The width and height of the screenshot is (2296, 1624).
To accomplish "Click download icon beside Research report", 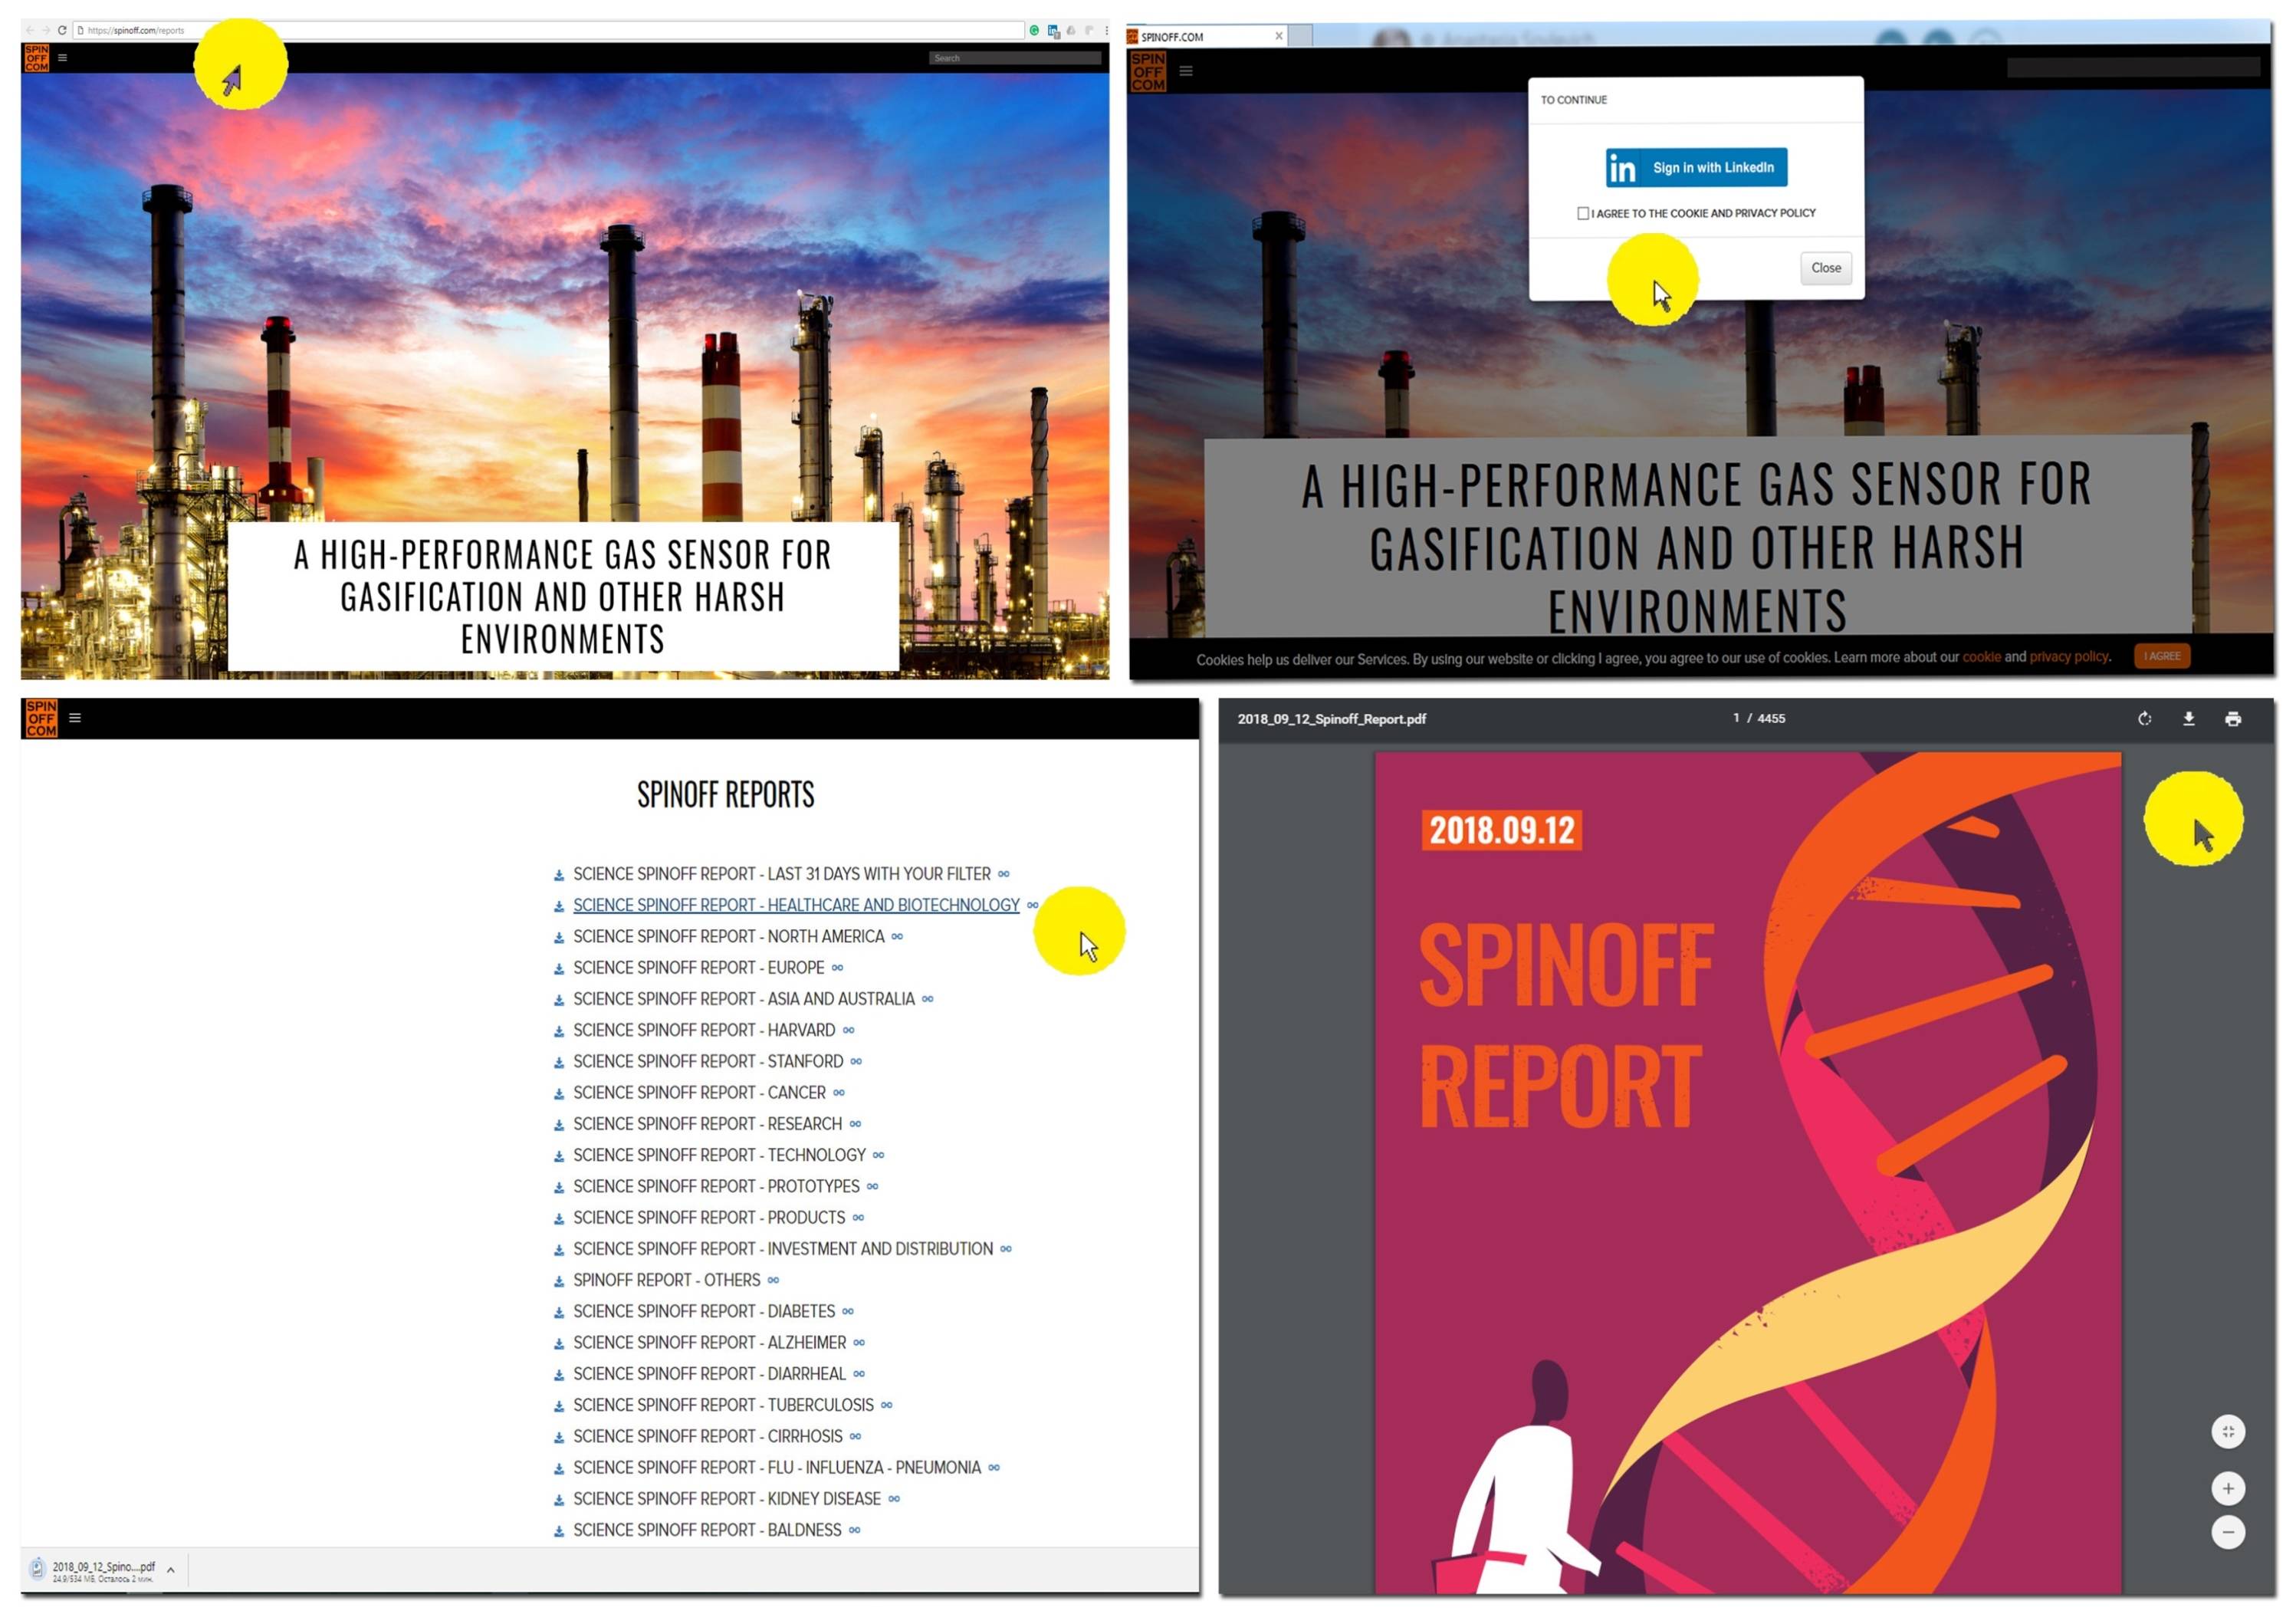I will 559,1126.
